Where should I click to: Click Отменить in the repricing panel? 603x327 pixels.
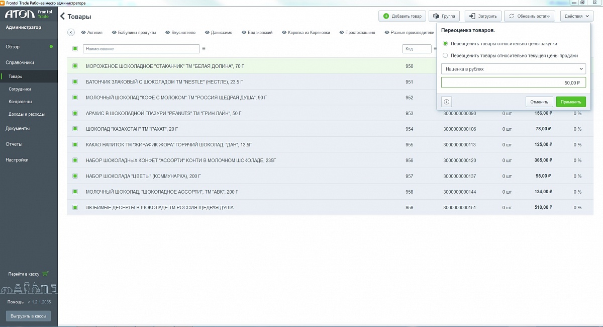tap(540, 102)
